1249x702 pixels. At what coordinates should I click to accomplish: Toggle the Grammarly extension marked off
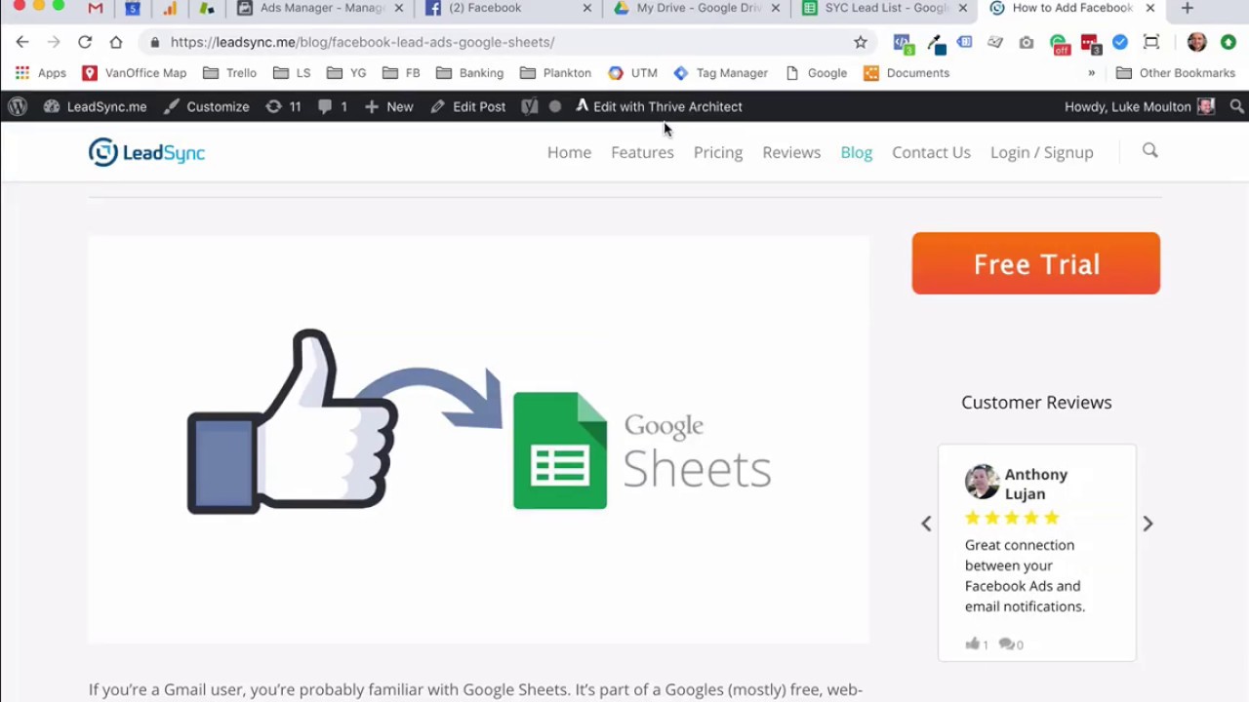click(x=1060, y=43)
